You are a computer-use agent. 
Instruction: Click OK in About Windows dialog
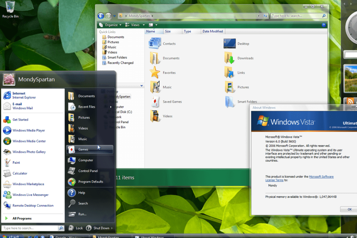(349, 209)
